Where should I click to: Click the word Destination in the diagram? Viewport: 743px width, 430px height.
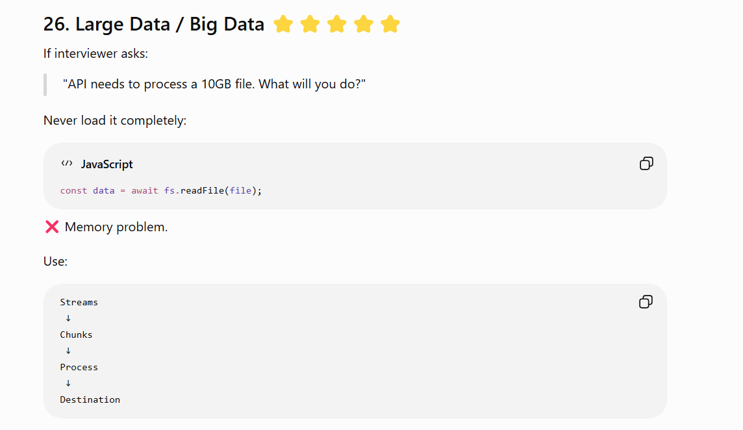pos(90,399)
